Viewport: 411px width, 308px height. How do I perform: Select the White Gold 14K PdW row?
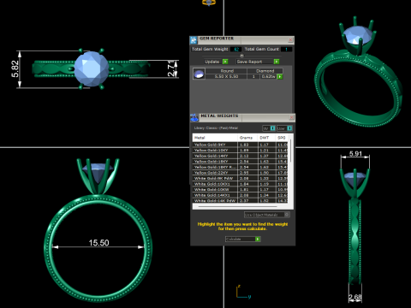[x=241, y=200]
